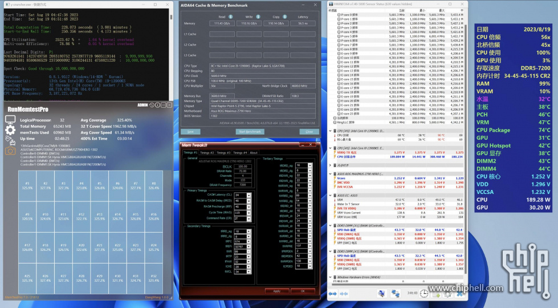Click Apply in Mem TweakIt
Image resolution: width=558 pixels, height=308 pixels.
pyautogui.click(x=277, y=291)
